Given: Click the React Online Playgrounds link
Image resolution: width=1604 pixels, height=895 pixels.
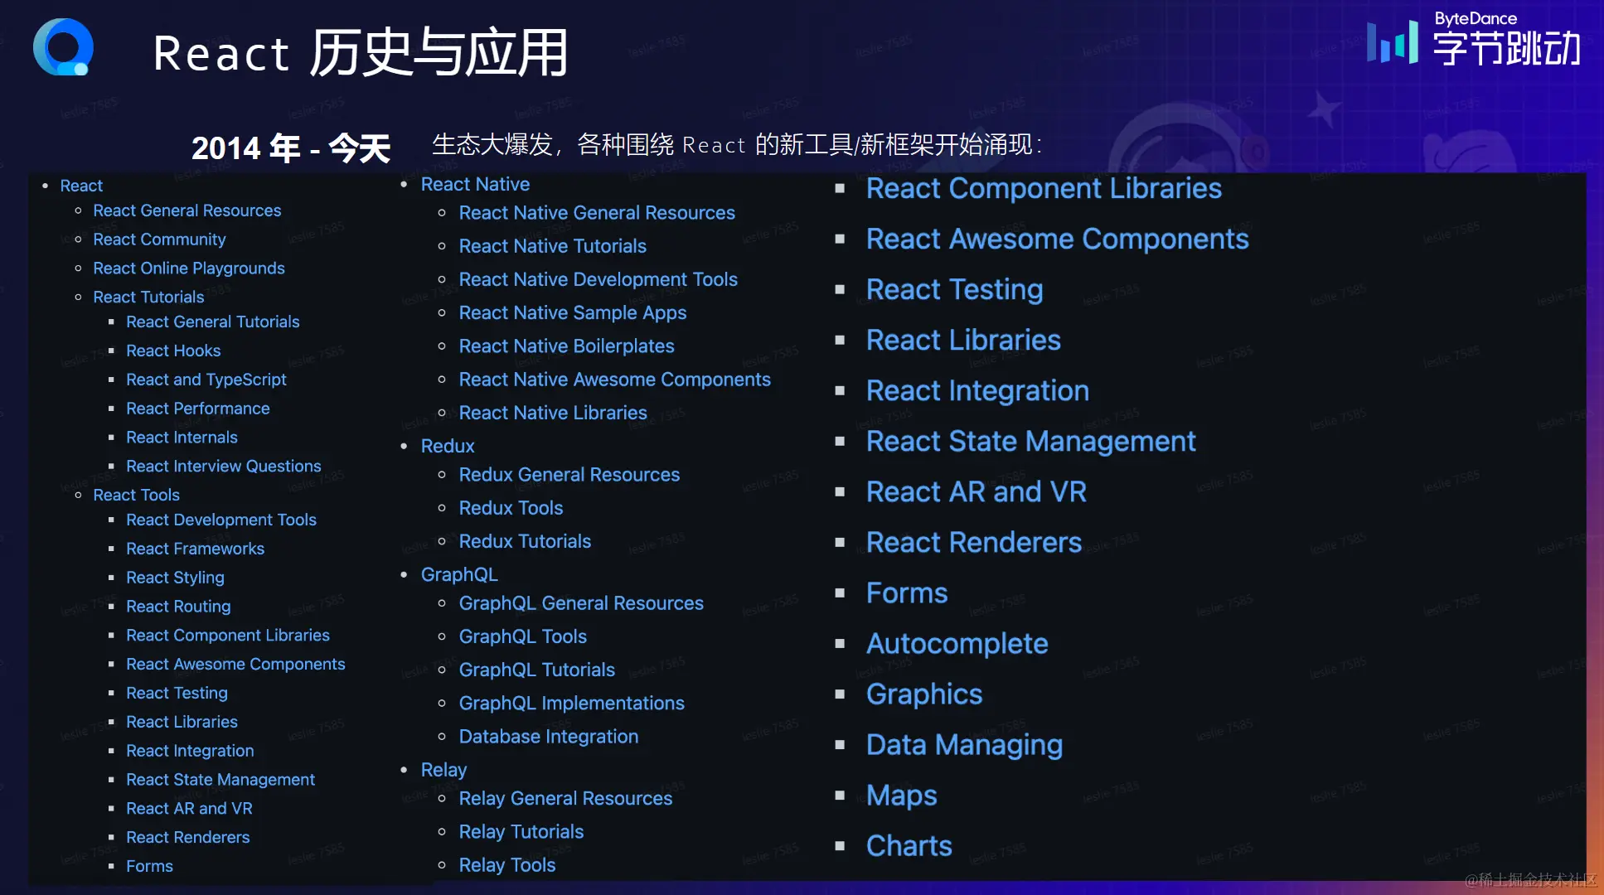Looking at the screenshot, I should [x=188, y=268].
